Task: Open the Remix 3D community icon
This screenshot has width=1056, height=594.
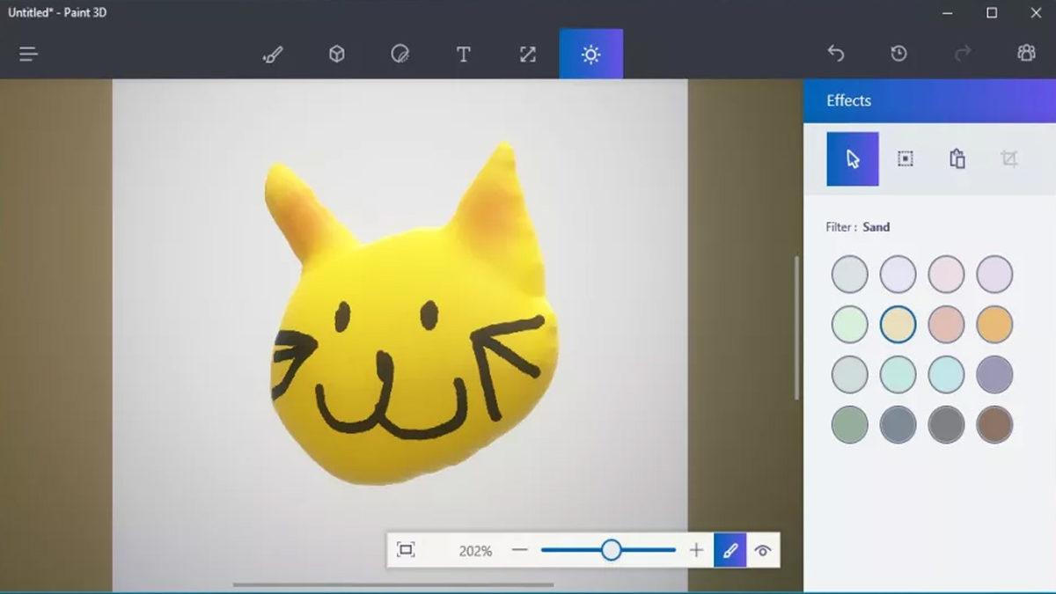Action: coord(1026,54)
